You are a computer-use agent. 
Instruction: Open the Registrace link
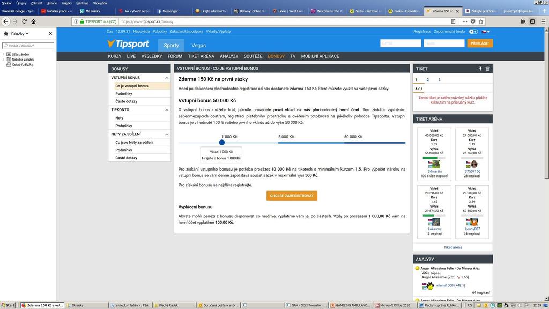coord(422,32)
